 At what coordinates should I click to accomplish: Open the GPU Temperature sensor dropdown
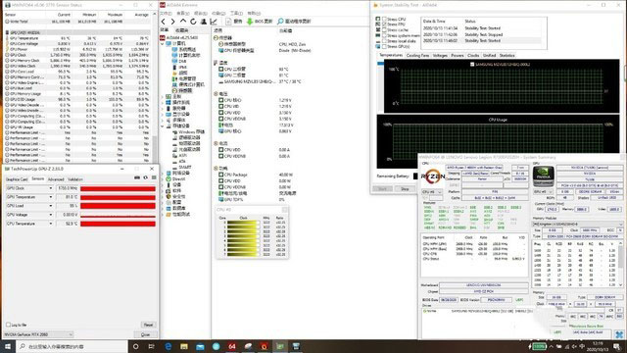click(51, 197)
